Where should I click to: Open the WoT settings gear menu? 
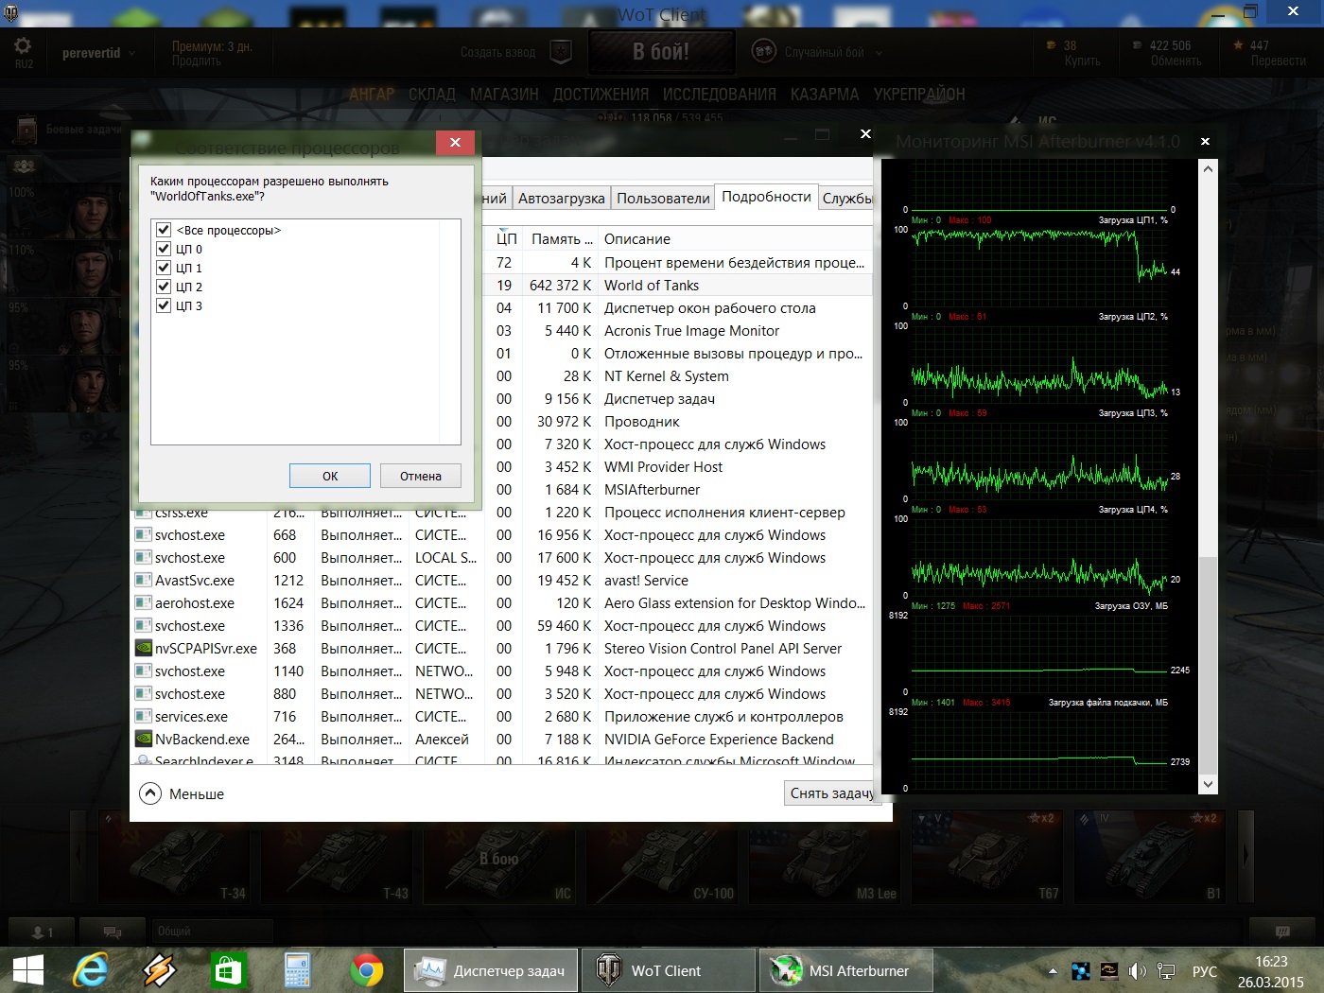coord(23,47)
